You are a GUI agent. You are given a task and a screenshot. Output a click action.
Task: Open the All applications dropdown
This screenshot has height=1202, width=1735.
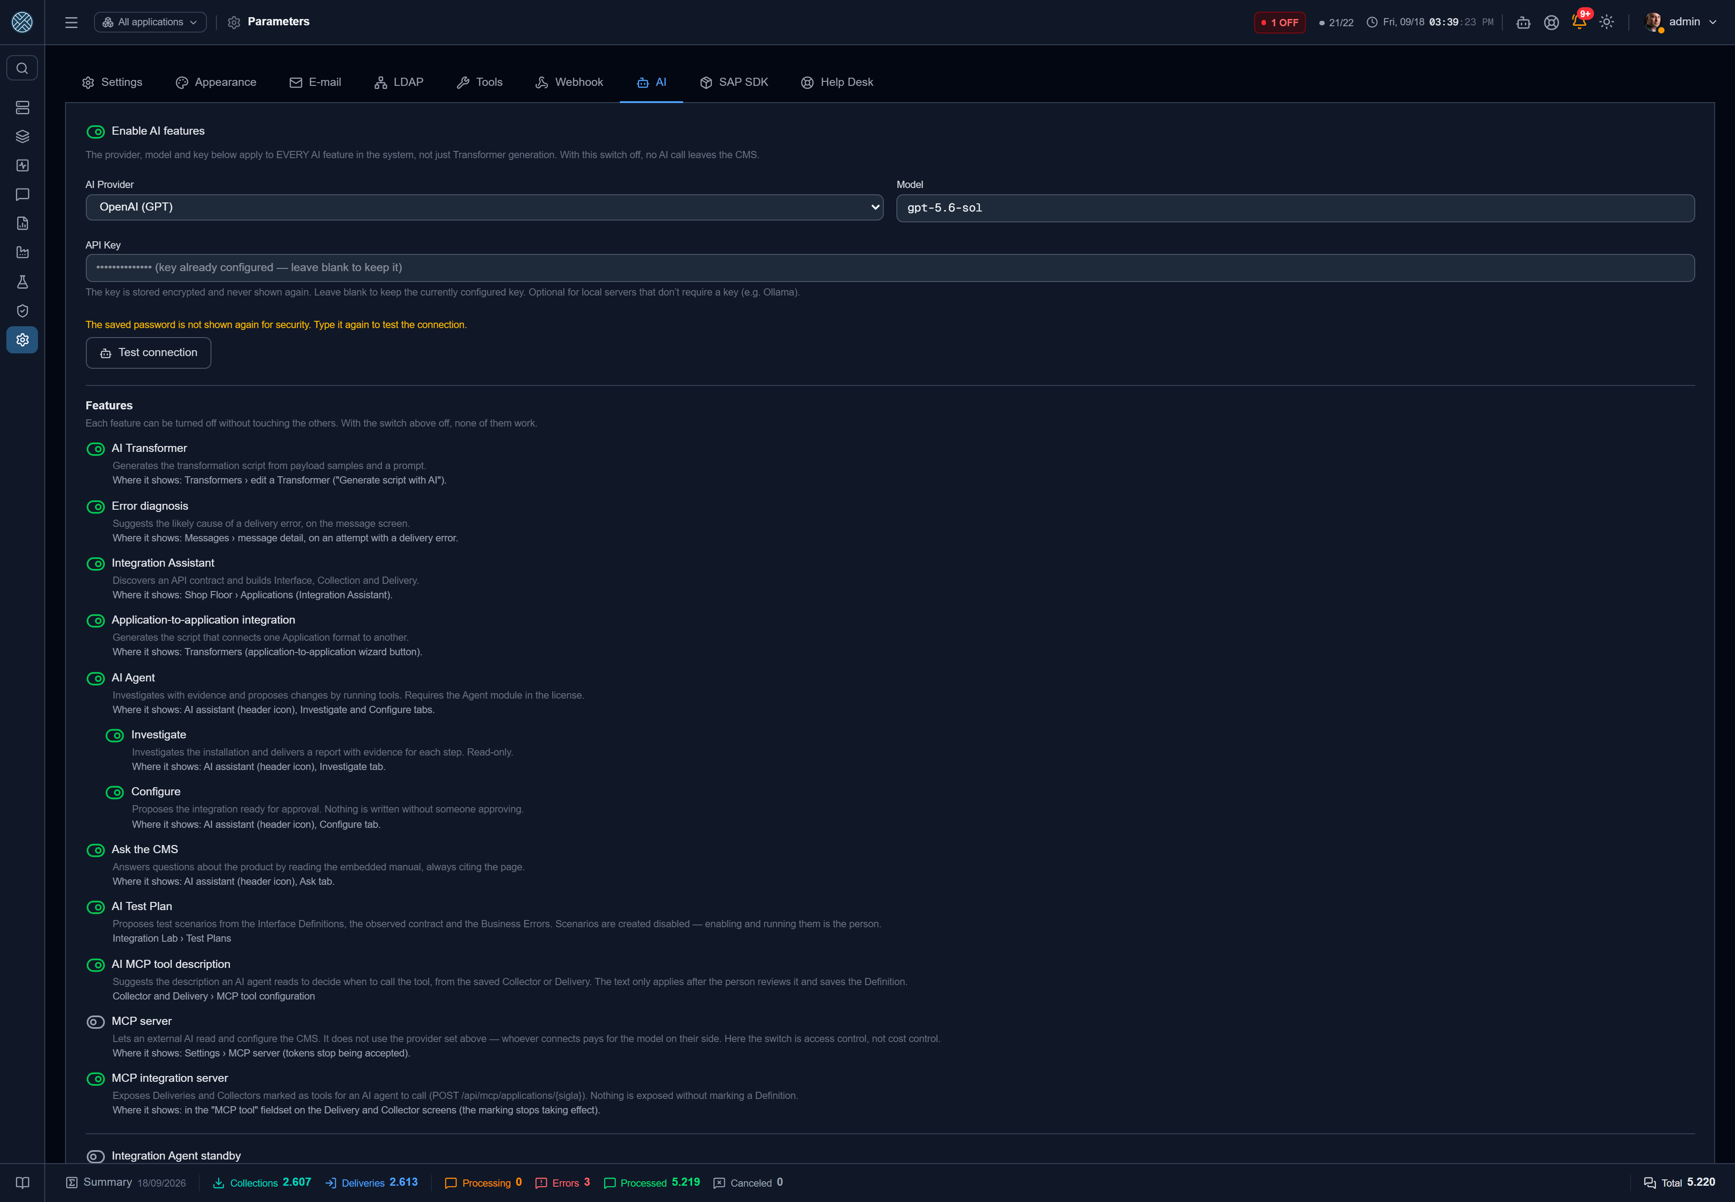pyautogui.click(x=150, y=23)
